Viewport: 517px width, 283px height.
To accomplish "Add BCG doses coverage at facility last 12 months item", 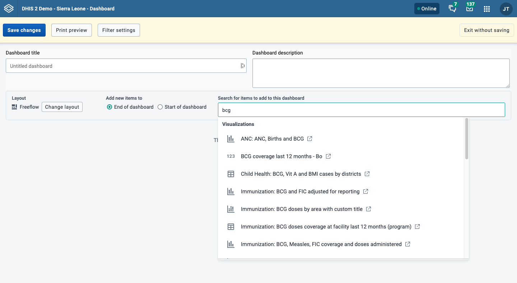I will (x=326, y=227).
